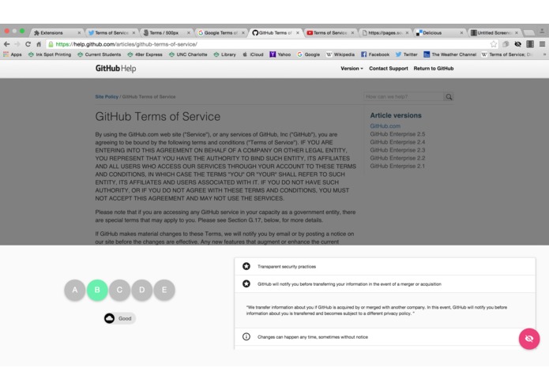The height and width of the screenshot is (390, 549).
Task: Open the Current Students bookmark
Action: pyautogui.click(x=99, y=54)
